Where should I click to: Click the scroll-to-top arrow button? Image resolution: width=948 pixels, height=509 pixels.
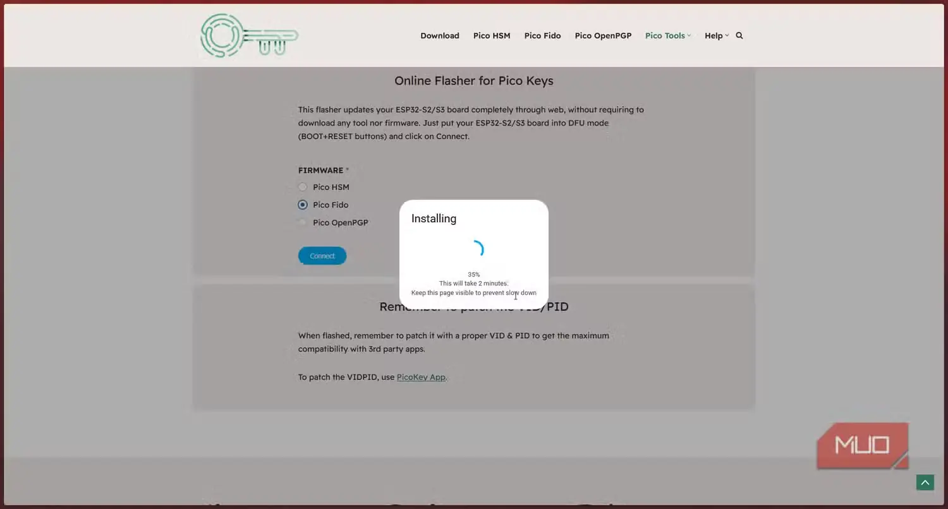tap(925, 482)
